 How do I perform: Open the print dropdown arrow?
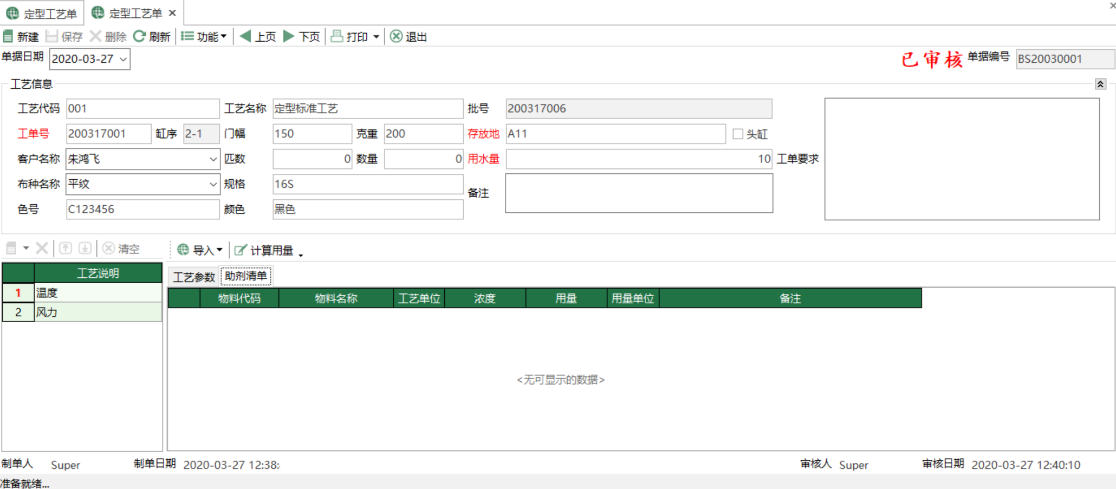pos(376,37)
